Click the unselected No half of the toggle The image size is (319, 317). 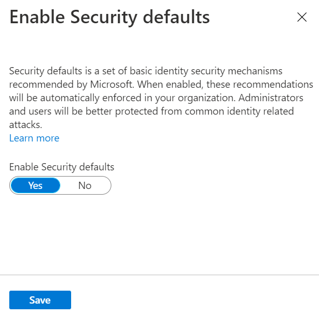click(x=85, y=185)
